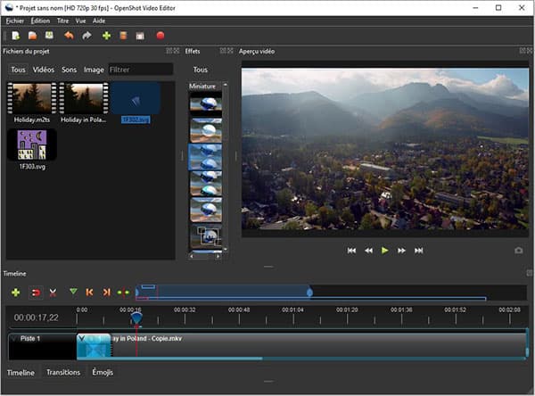Open the Fichier menu
This screenshot has width=535, height=396.
[15, 20]
